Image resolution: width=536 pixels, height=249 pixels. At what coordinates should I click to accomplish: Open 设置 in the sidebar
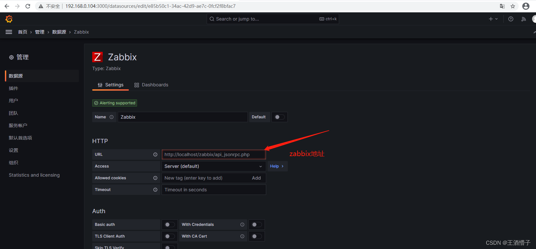coord(13,150)
